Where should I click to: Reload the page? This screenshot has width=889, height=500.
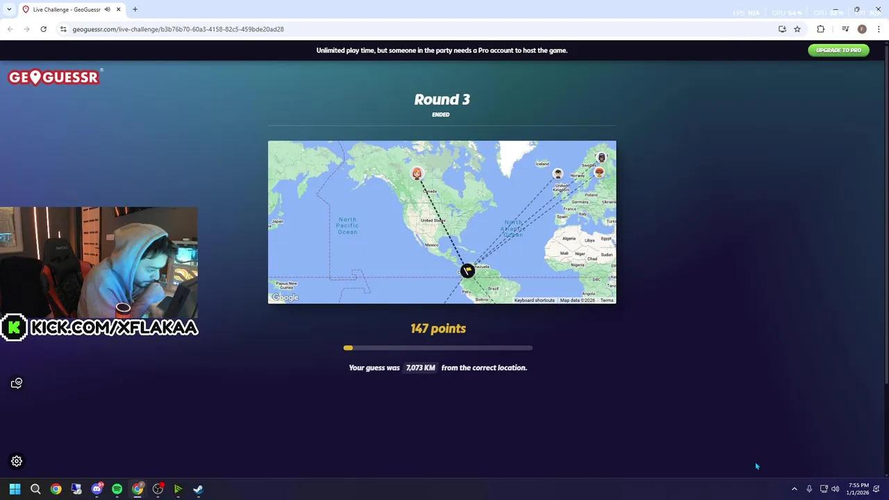43,29
